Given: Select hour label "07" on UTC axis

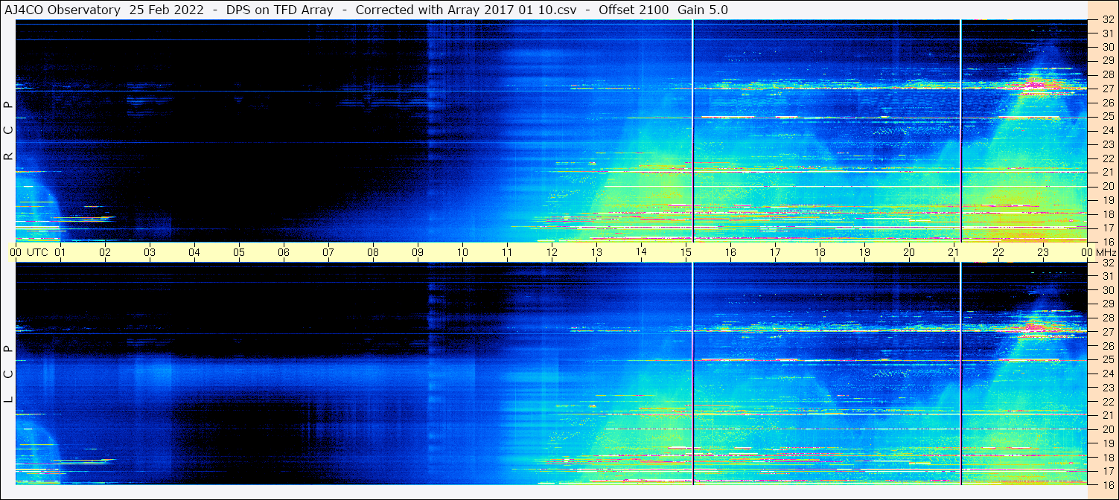Looking at the screenshot, I should point(328,252).
